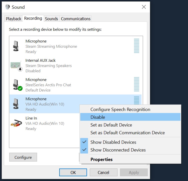Click the SteelSeries Arctis Pro Chat microphone icon
188x181 pixels.
tap(16, 85)
